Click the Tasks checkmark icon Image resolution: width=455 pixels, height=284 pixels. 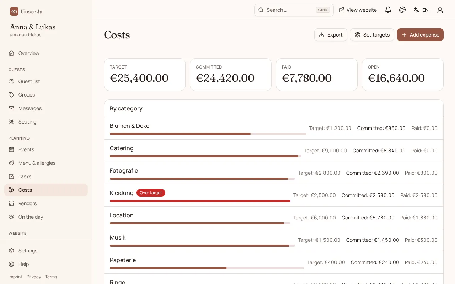pyautogui.click(x=11, y=176)
